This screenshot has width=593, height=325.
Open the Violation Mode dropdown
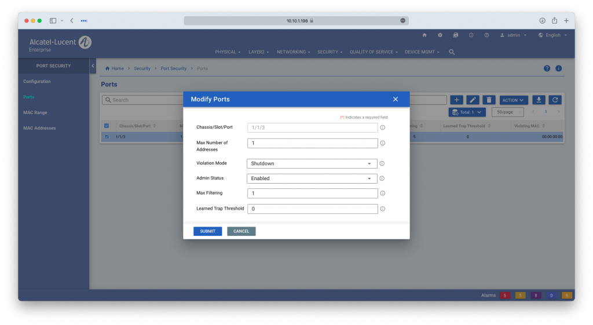click(312, 163)
